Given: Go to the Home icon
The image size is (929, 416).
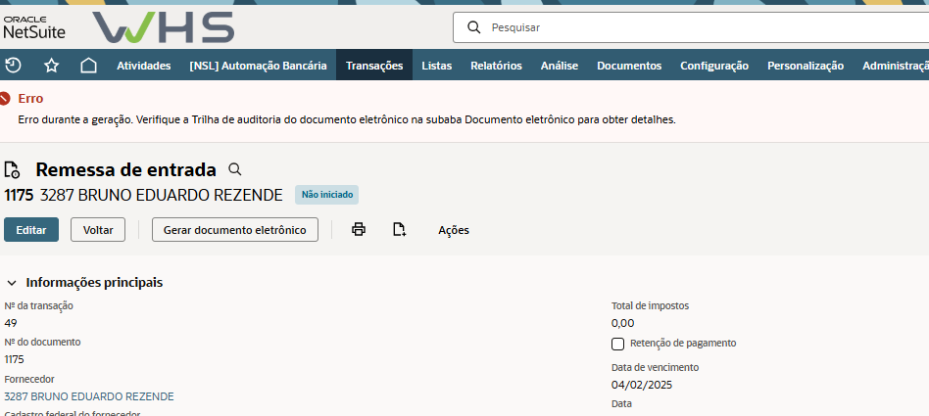Looking at the screenshot, I should [x=88, y=66].
